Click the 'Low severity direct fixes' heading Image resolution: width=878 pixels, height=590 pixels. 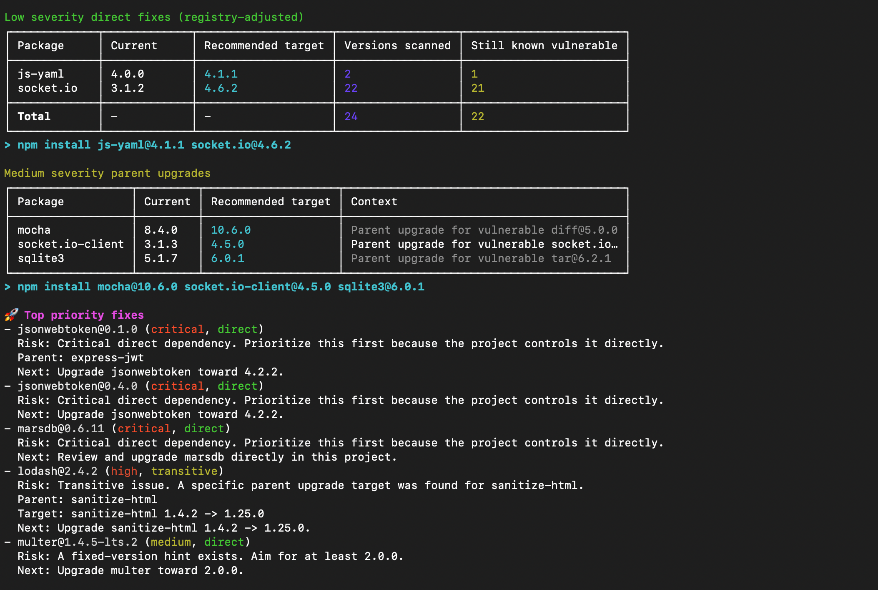(154, 17)
